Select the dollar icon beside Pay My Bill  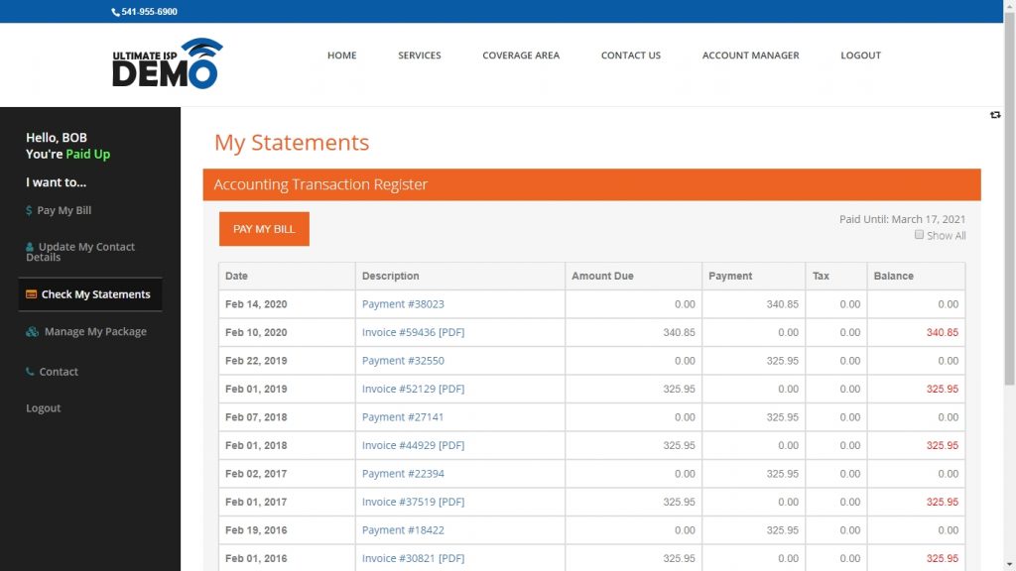pos(29,210)
